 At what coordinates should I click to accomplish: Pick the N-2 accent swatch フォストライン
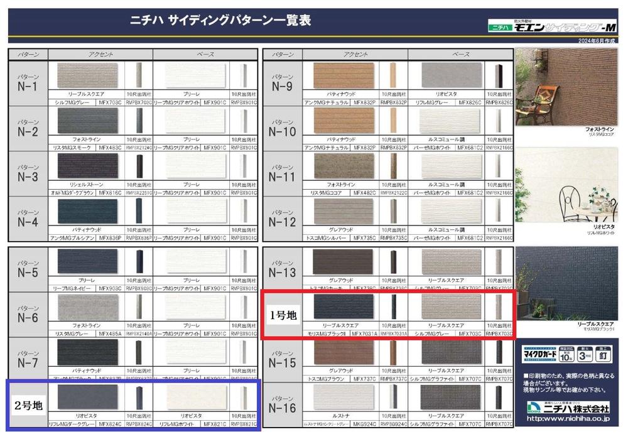click(88, 121)
